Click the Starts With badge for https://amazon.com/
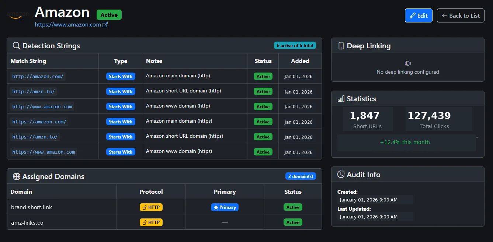The height and width of the screenshot is (242, 493). click(x=121, y=122)
